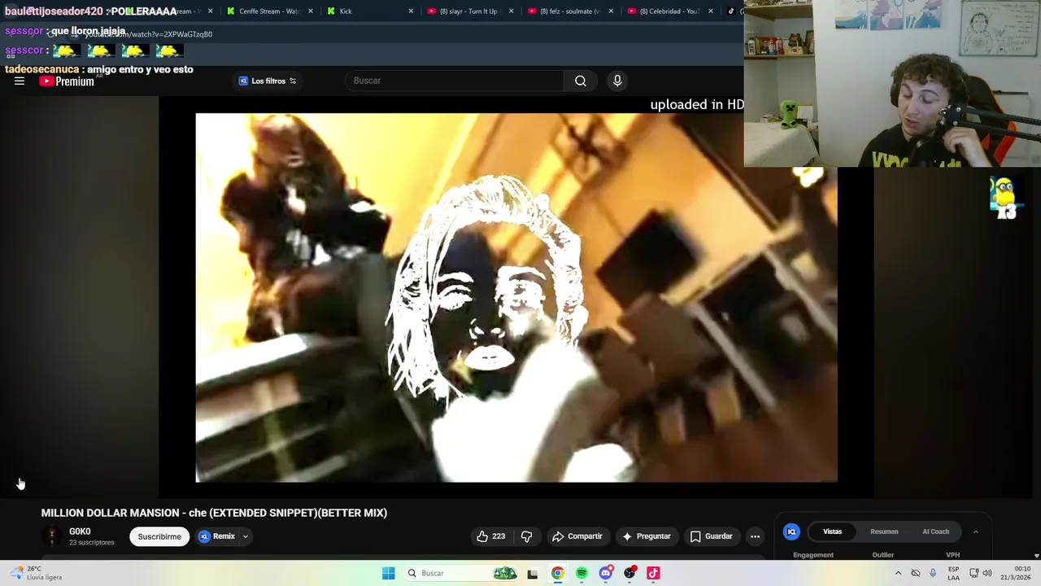Open the volume speaker tray icon
This screenshot has width=1041, height=586.
pos(987,573)
